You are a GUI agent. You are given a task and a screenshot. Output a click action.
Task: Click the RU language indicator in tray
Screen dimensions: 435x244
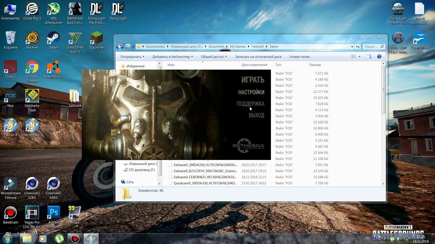click(x=368, y=238)
